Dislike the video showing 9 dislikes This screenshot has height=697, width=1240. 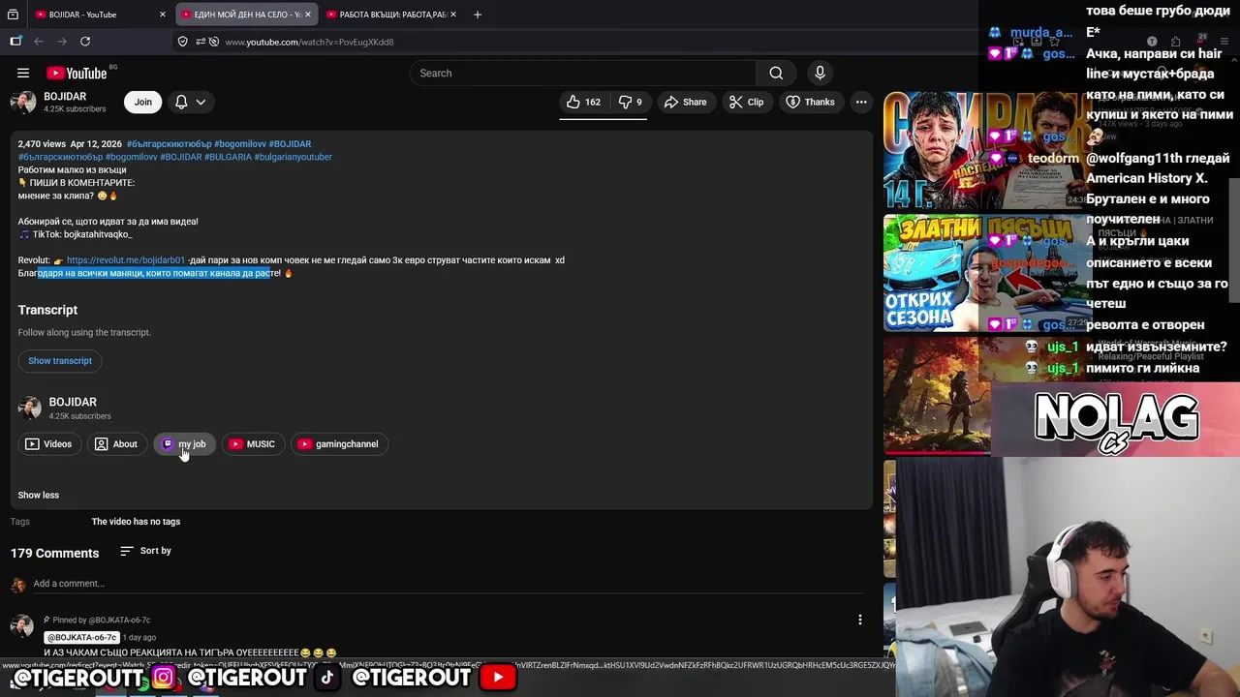tap(631, 102)
